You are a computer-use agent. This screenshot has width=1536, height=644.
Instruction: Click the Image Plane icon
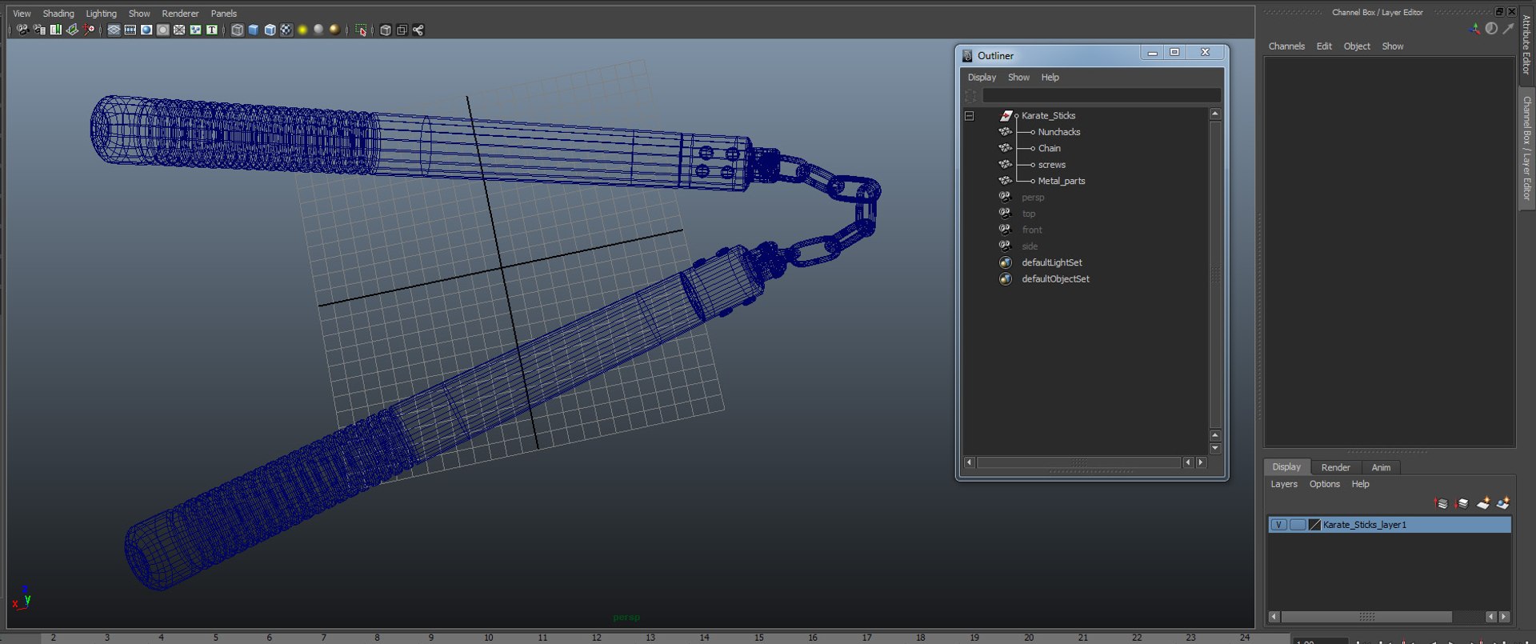[72, 30]
